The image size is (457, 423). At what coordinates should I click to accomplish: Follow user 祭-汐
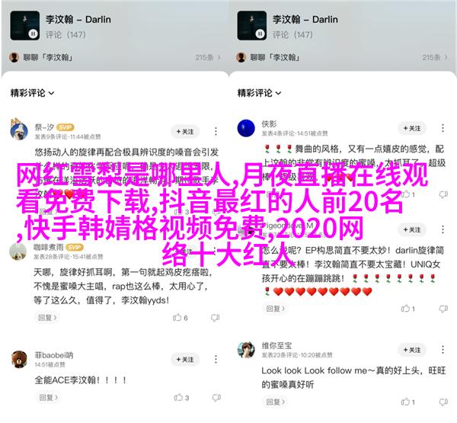coord(185,132)
